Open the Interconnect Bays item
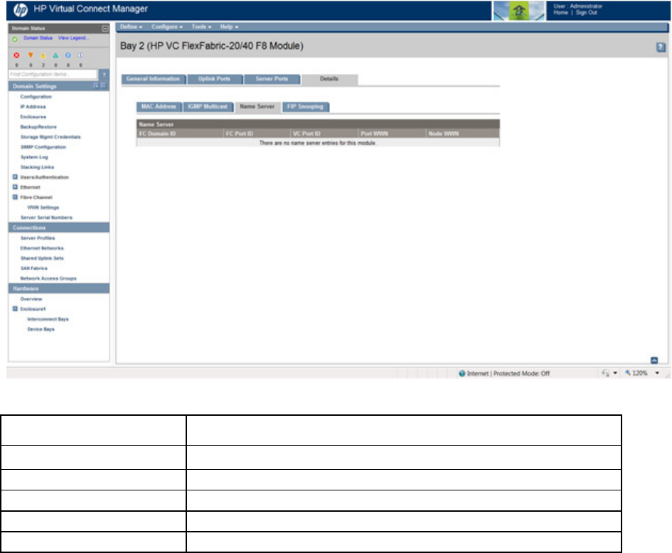This screenshot has height=553, width=672. 48,319
